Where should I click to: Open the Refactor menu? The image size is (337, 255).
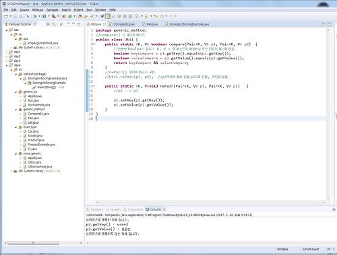pyautogui.click(x=38, y=9)
